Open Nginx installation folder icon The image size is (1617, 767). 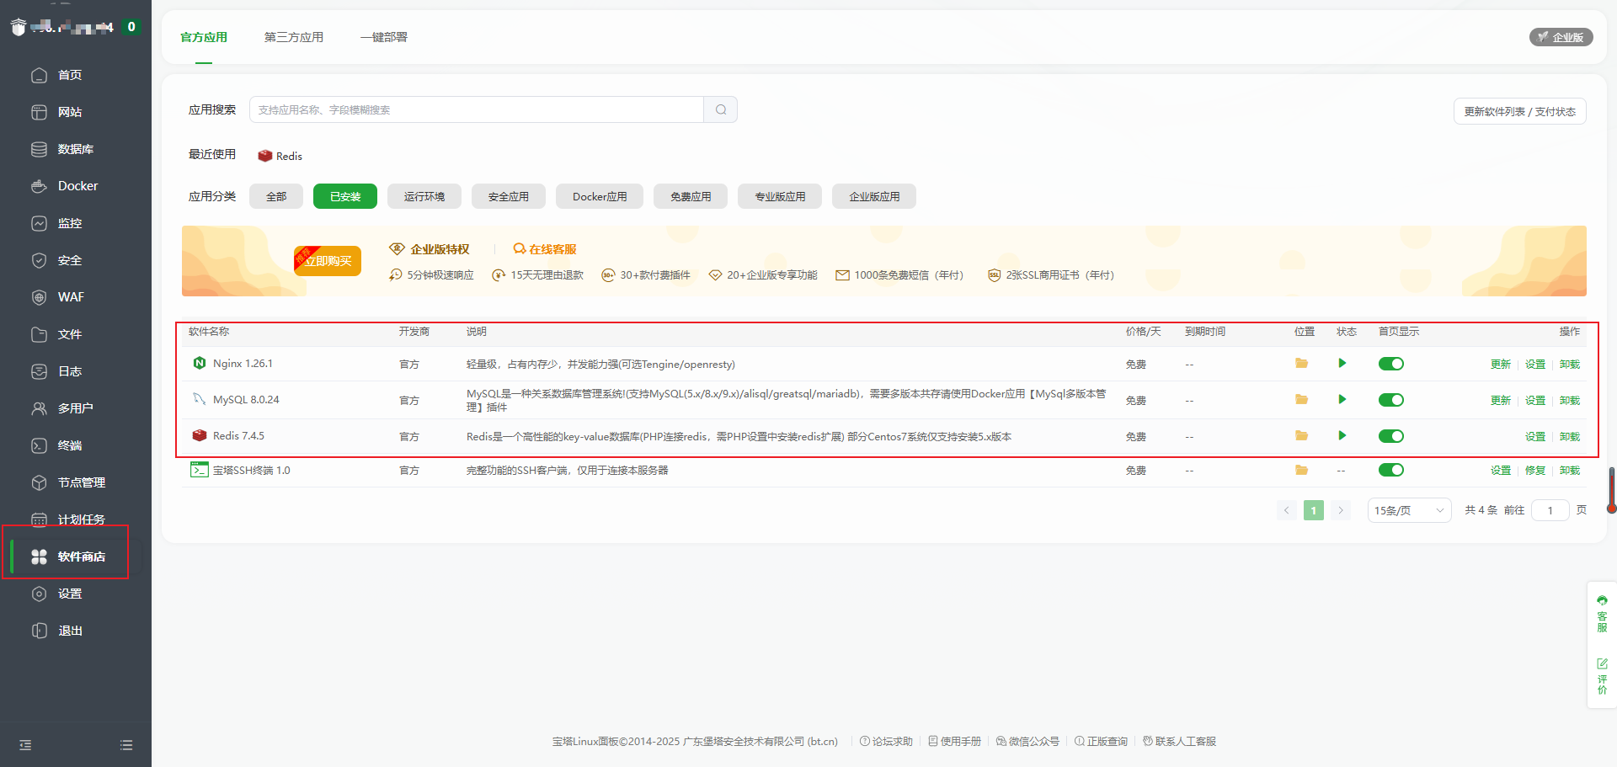click(x=1301, y=364)
